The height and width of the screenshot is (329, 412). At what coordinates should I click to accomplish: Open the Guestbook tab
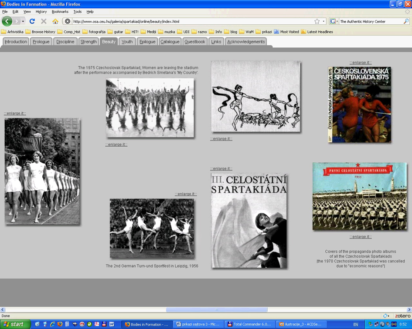194,42
